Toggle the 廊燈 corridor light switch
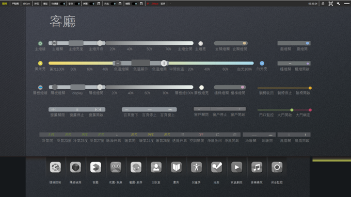This screenshot has height=197, width=351. (294, 43)
